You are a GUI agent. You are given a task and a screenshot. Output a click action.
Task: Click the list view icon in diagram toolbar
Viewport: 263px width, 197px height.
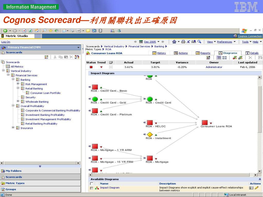click(x=219, y=58)
